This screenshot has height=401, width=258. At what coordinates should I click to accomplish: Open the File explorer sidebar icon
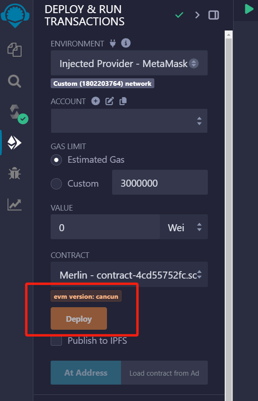tap(15, 50)
